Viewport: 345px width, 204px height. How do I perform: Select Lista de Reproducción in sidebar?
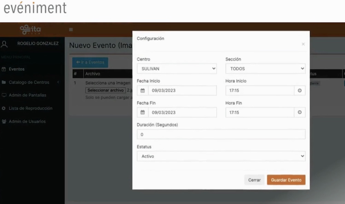click(30, 108)
